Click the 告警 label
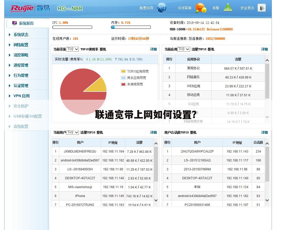This screenshot has height=230, width=291. click(216, 8)
